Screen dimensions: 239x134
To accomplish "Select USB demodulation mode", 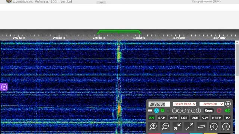I will (x=195, y=118).
